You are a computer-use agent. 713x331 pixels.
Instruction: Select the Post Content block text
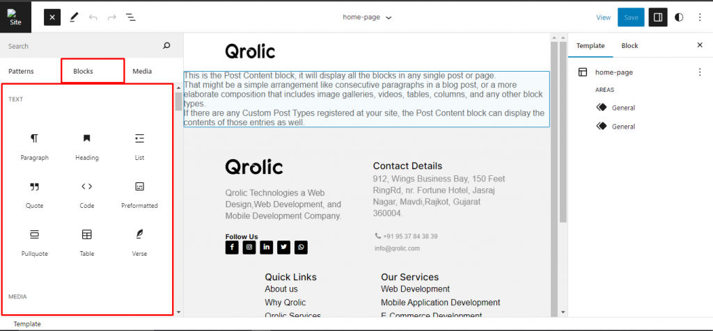pos(366,99)
